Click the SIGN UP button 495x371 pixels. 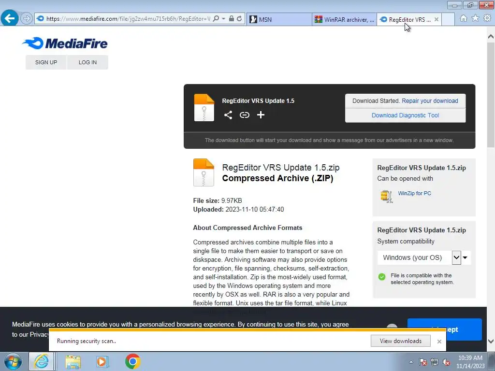[x=46, y=62]
